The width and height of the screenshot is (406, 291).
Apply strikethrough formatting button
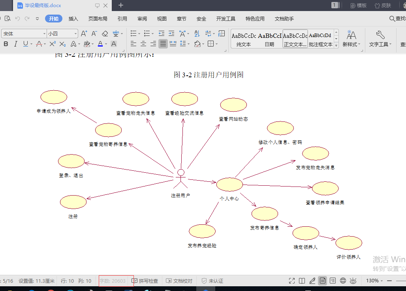[39, 44]
